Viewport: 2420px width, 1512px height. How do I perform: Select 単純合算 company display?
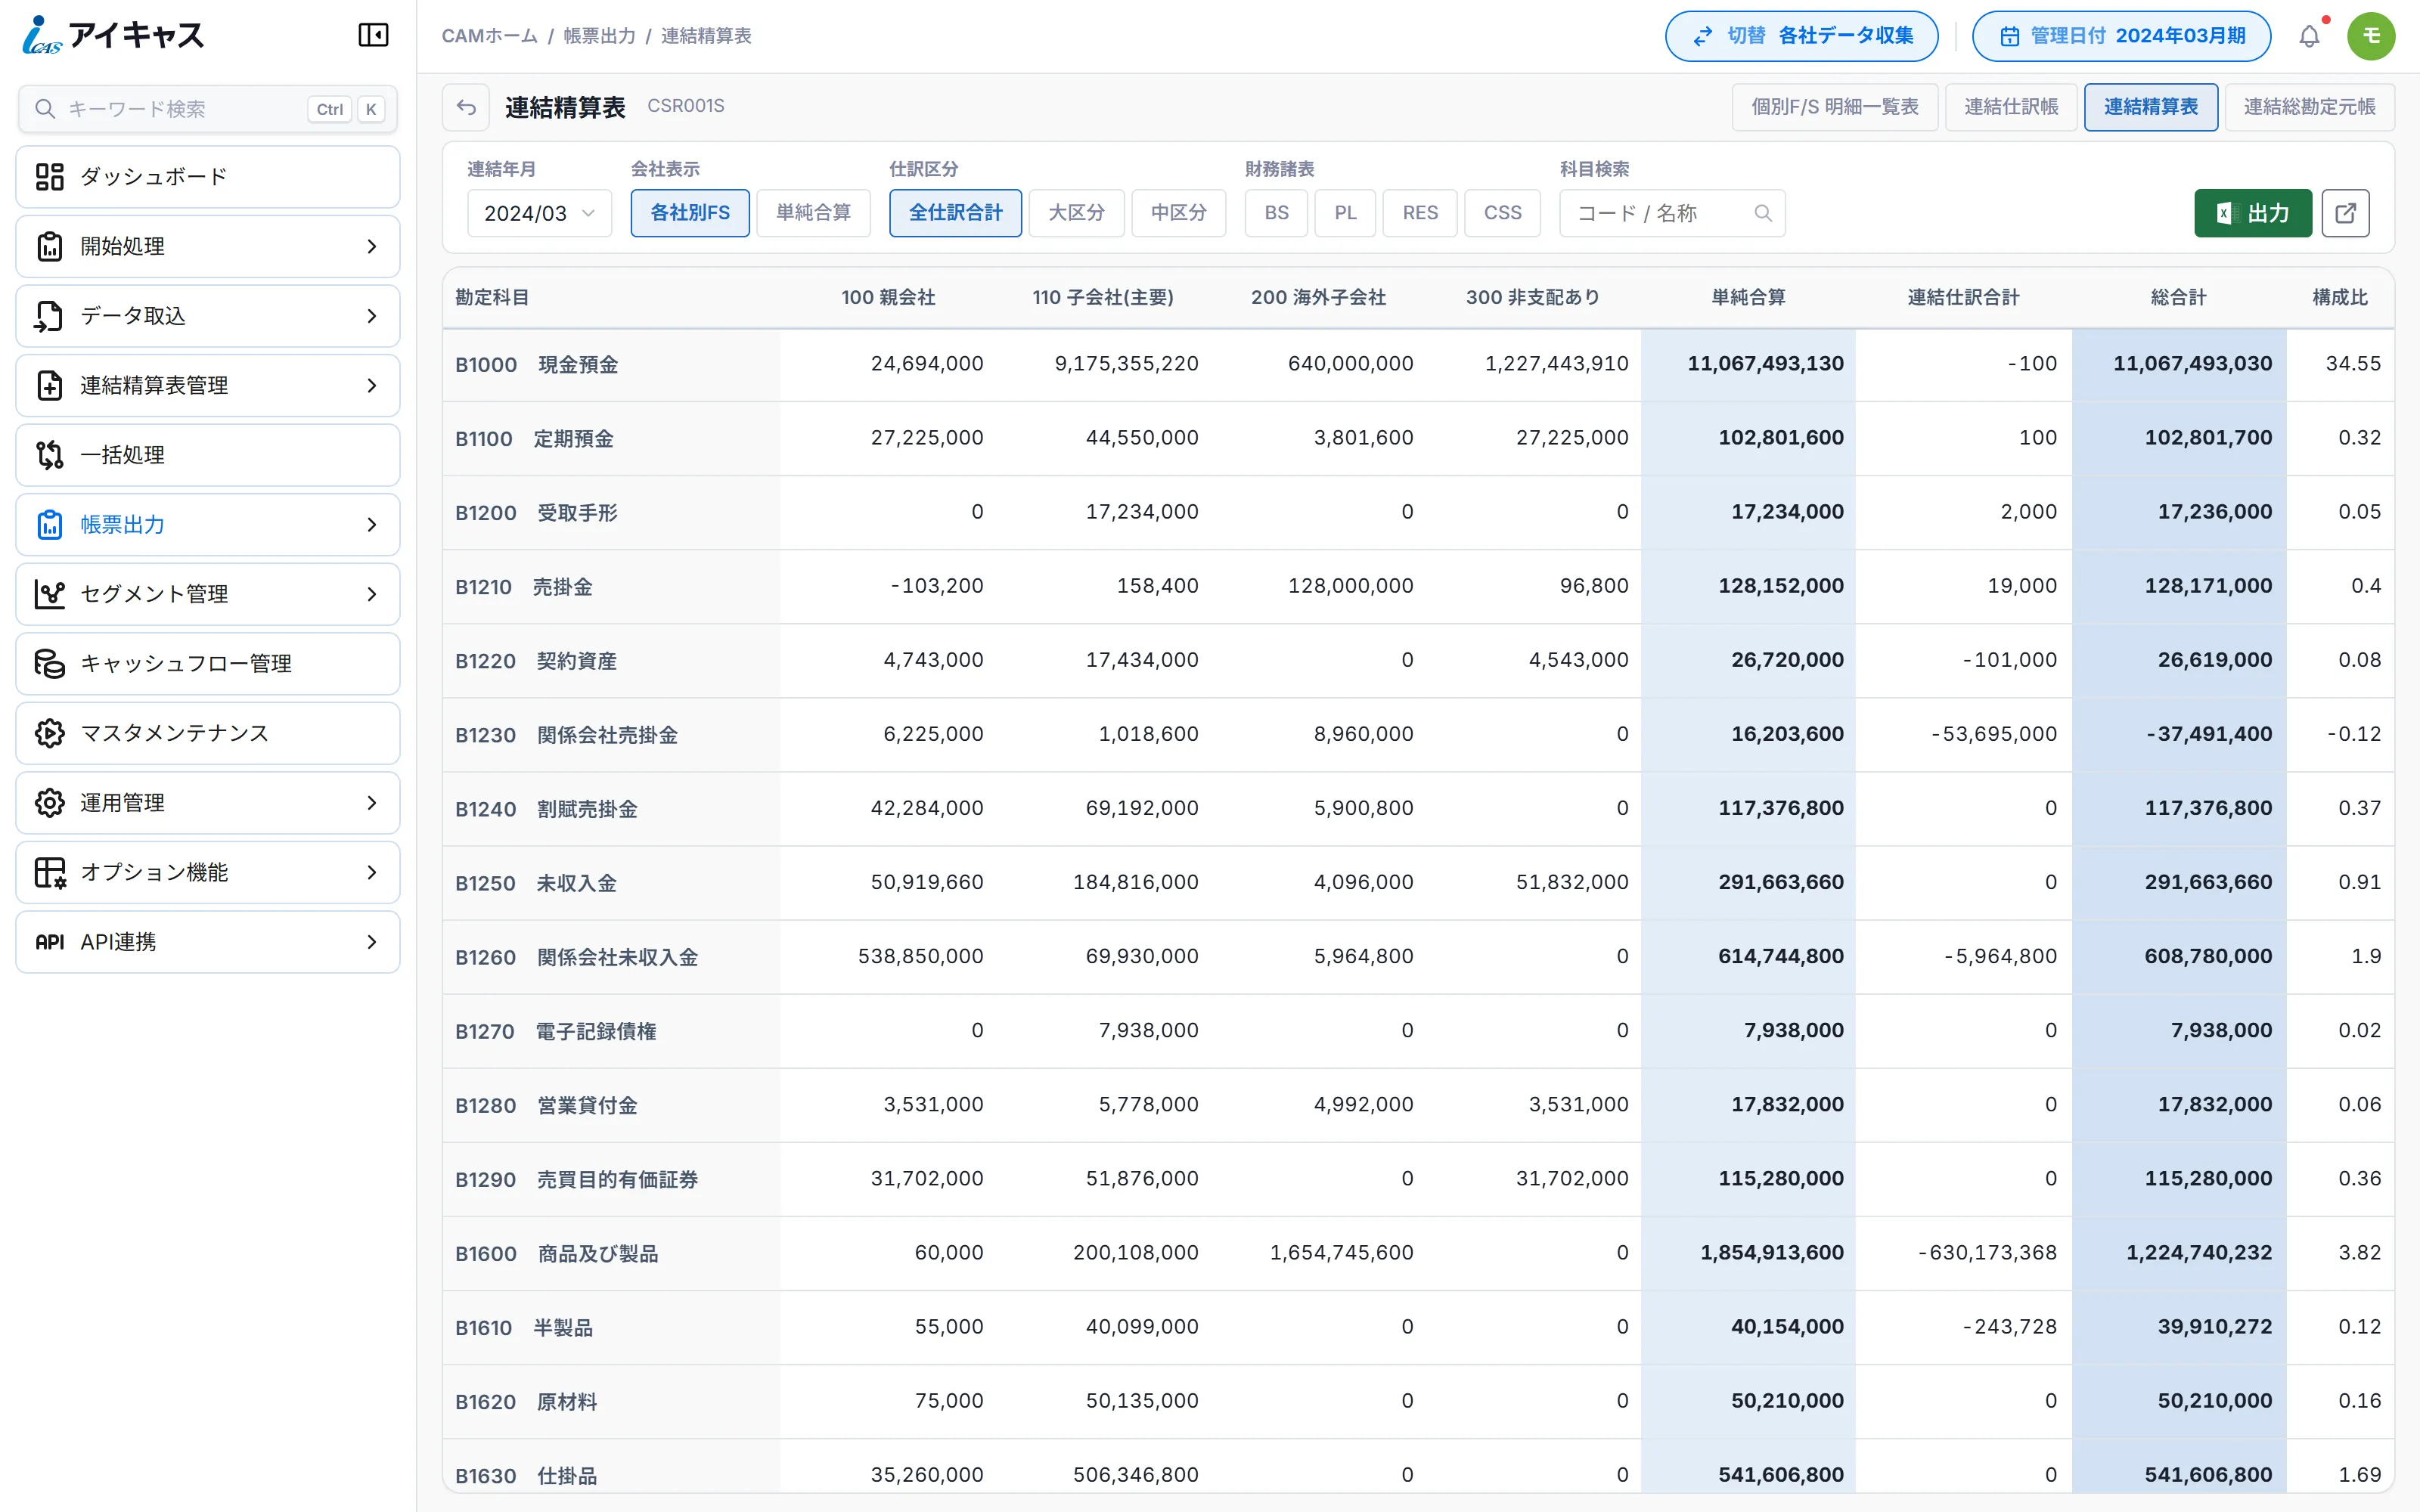click(x=813, y=213)
